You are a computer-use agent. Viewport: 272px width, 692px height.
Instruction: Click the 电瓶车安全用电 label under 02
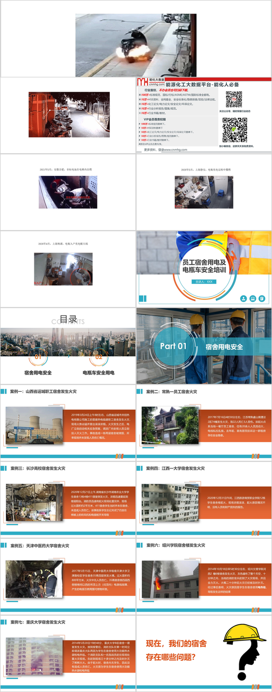tap(99, 373)
